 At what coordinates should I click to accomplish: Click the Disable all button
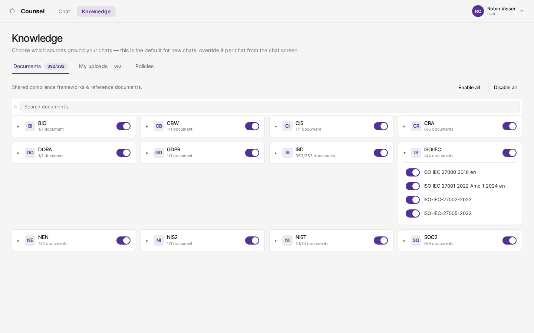[505, 87]
